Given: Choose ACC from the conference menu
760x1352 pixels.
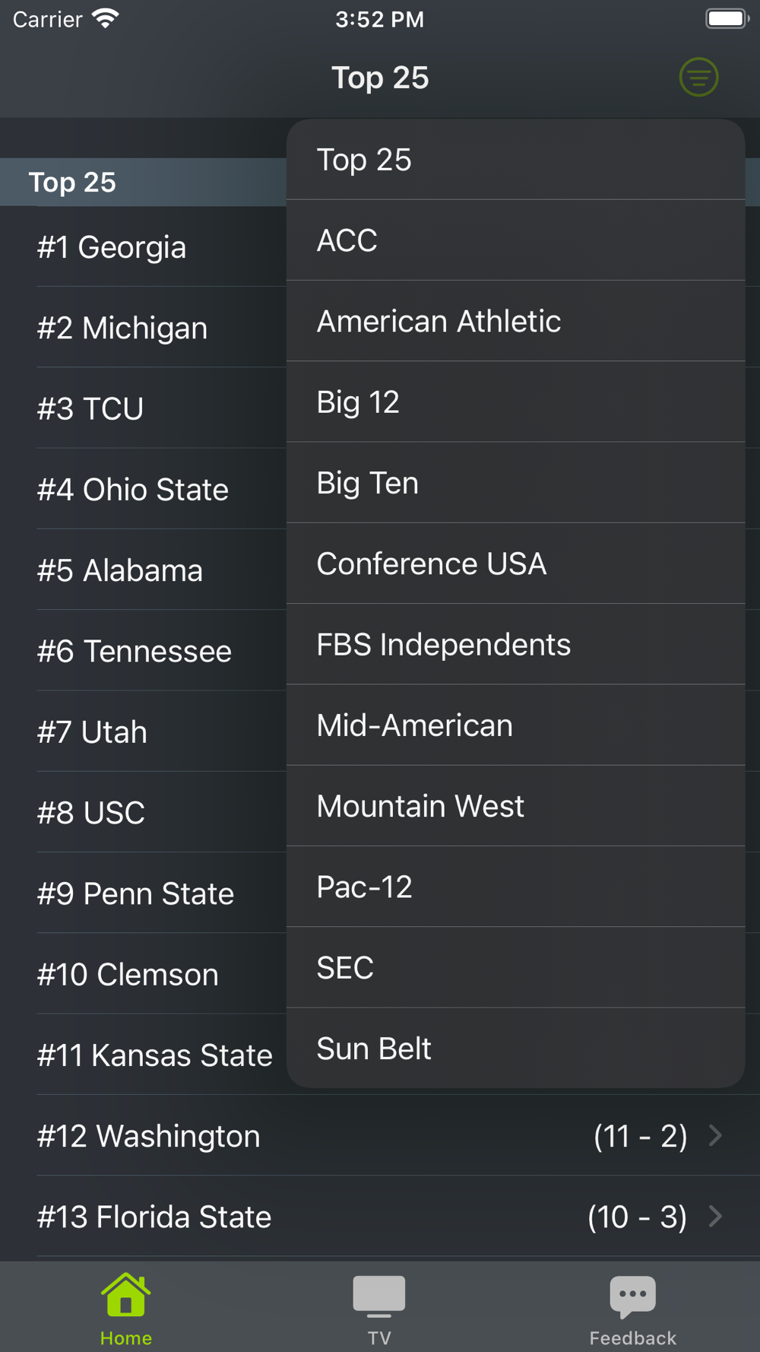Looking at the screenshot, I should [x=515, y=240].
